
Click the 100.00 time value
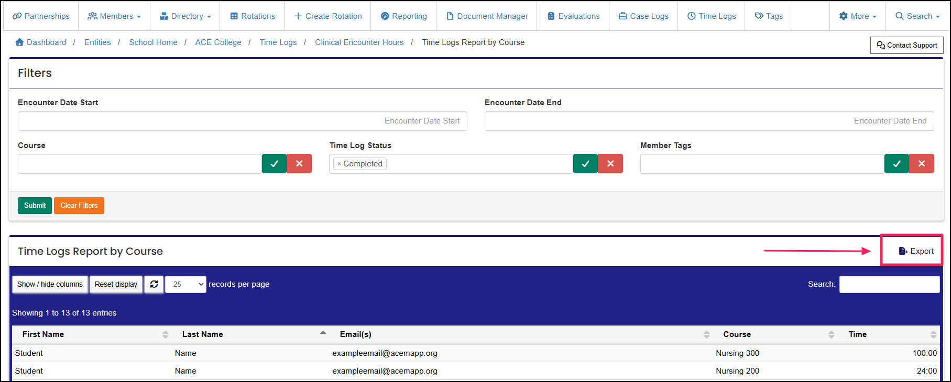point(925,353)
